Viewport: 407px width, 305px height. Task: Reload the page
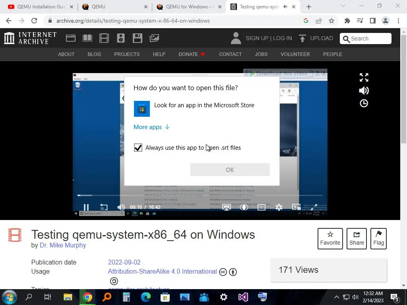pos(34,21)
